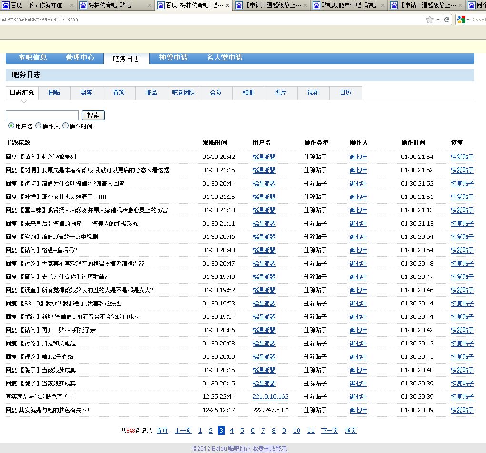The width and height of the screenshot is (486, 453).
Task: Open the 贴吧协议 footer link
Action: (239, 449)
